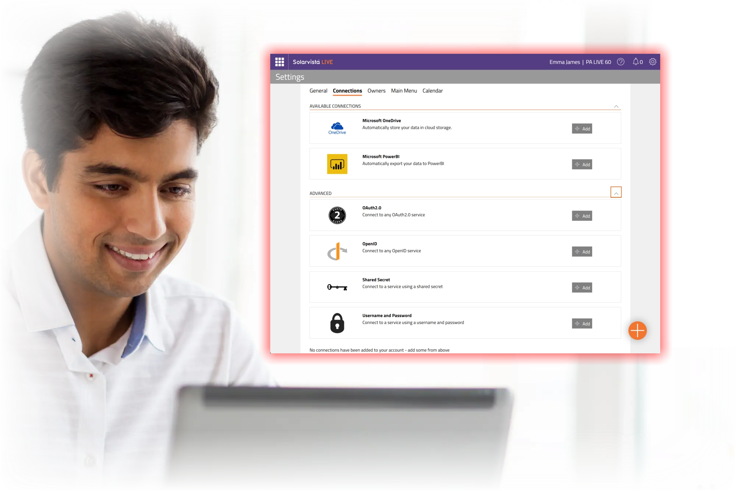Screen dimensions: 736x491
Task: Add Microsoft PowerBI connection
Action: [582, 165]
